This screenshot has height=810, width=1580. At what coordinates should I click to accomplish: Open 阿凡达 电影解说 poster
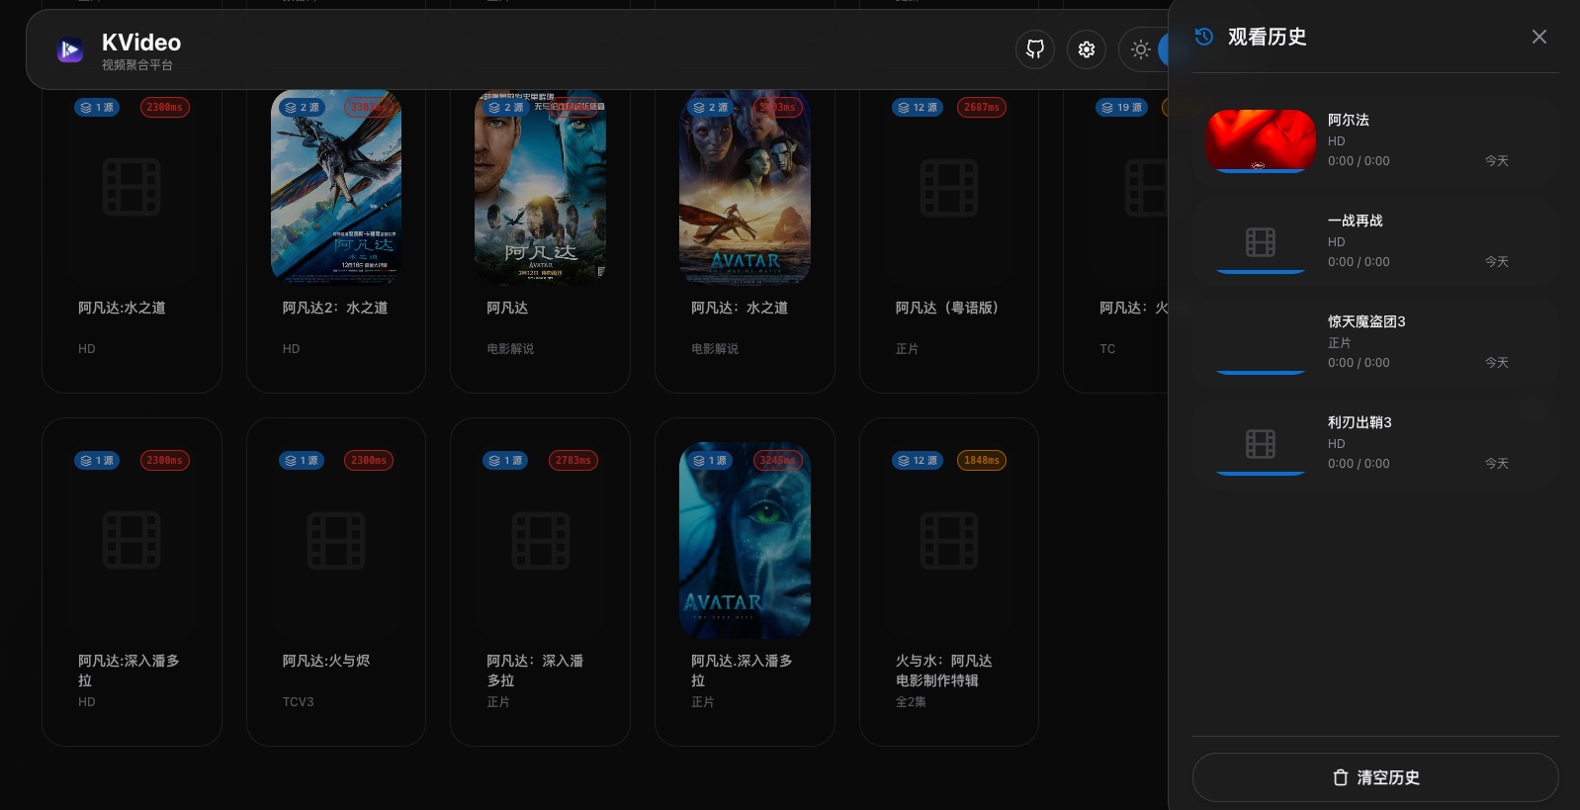click(x=540, y=187)
